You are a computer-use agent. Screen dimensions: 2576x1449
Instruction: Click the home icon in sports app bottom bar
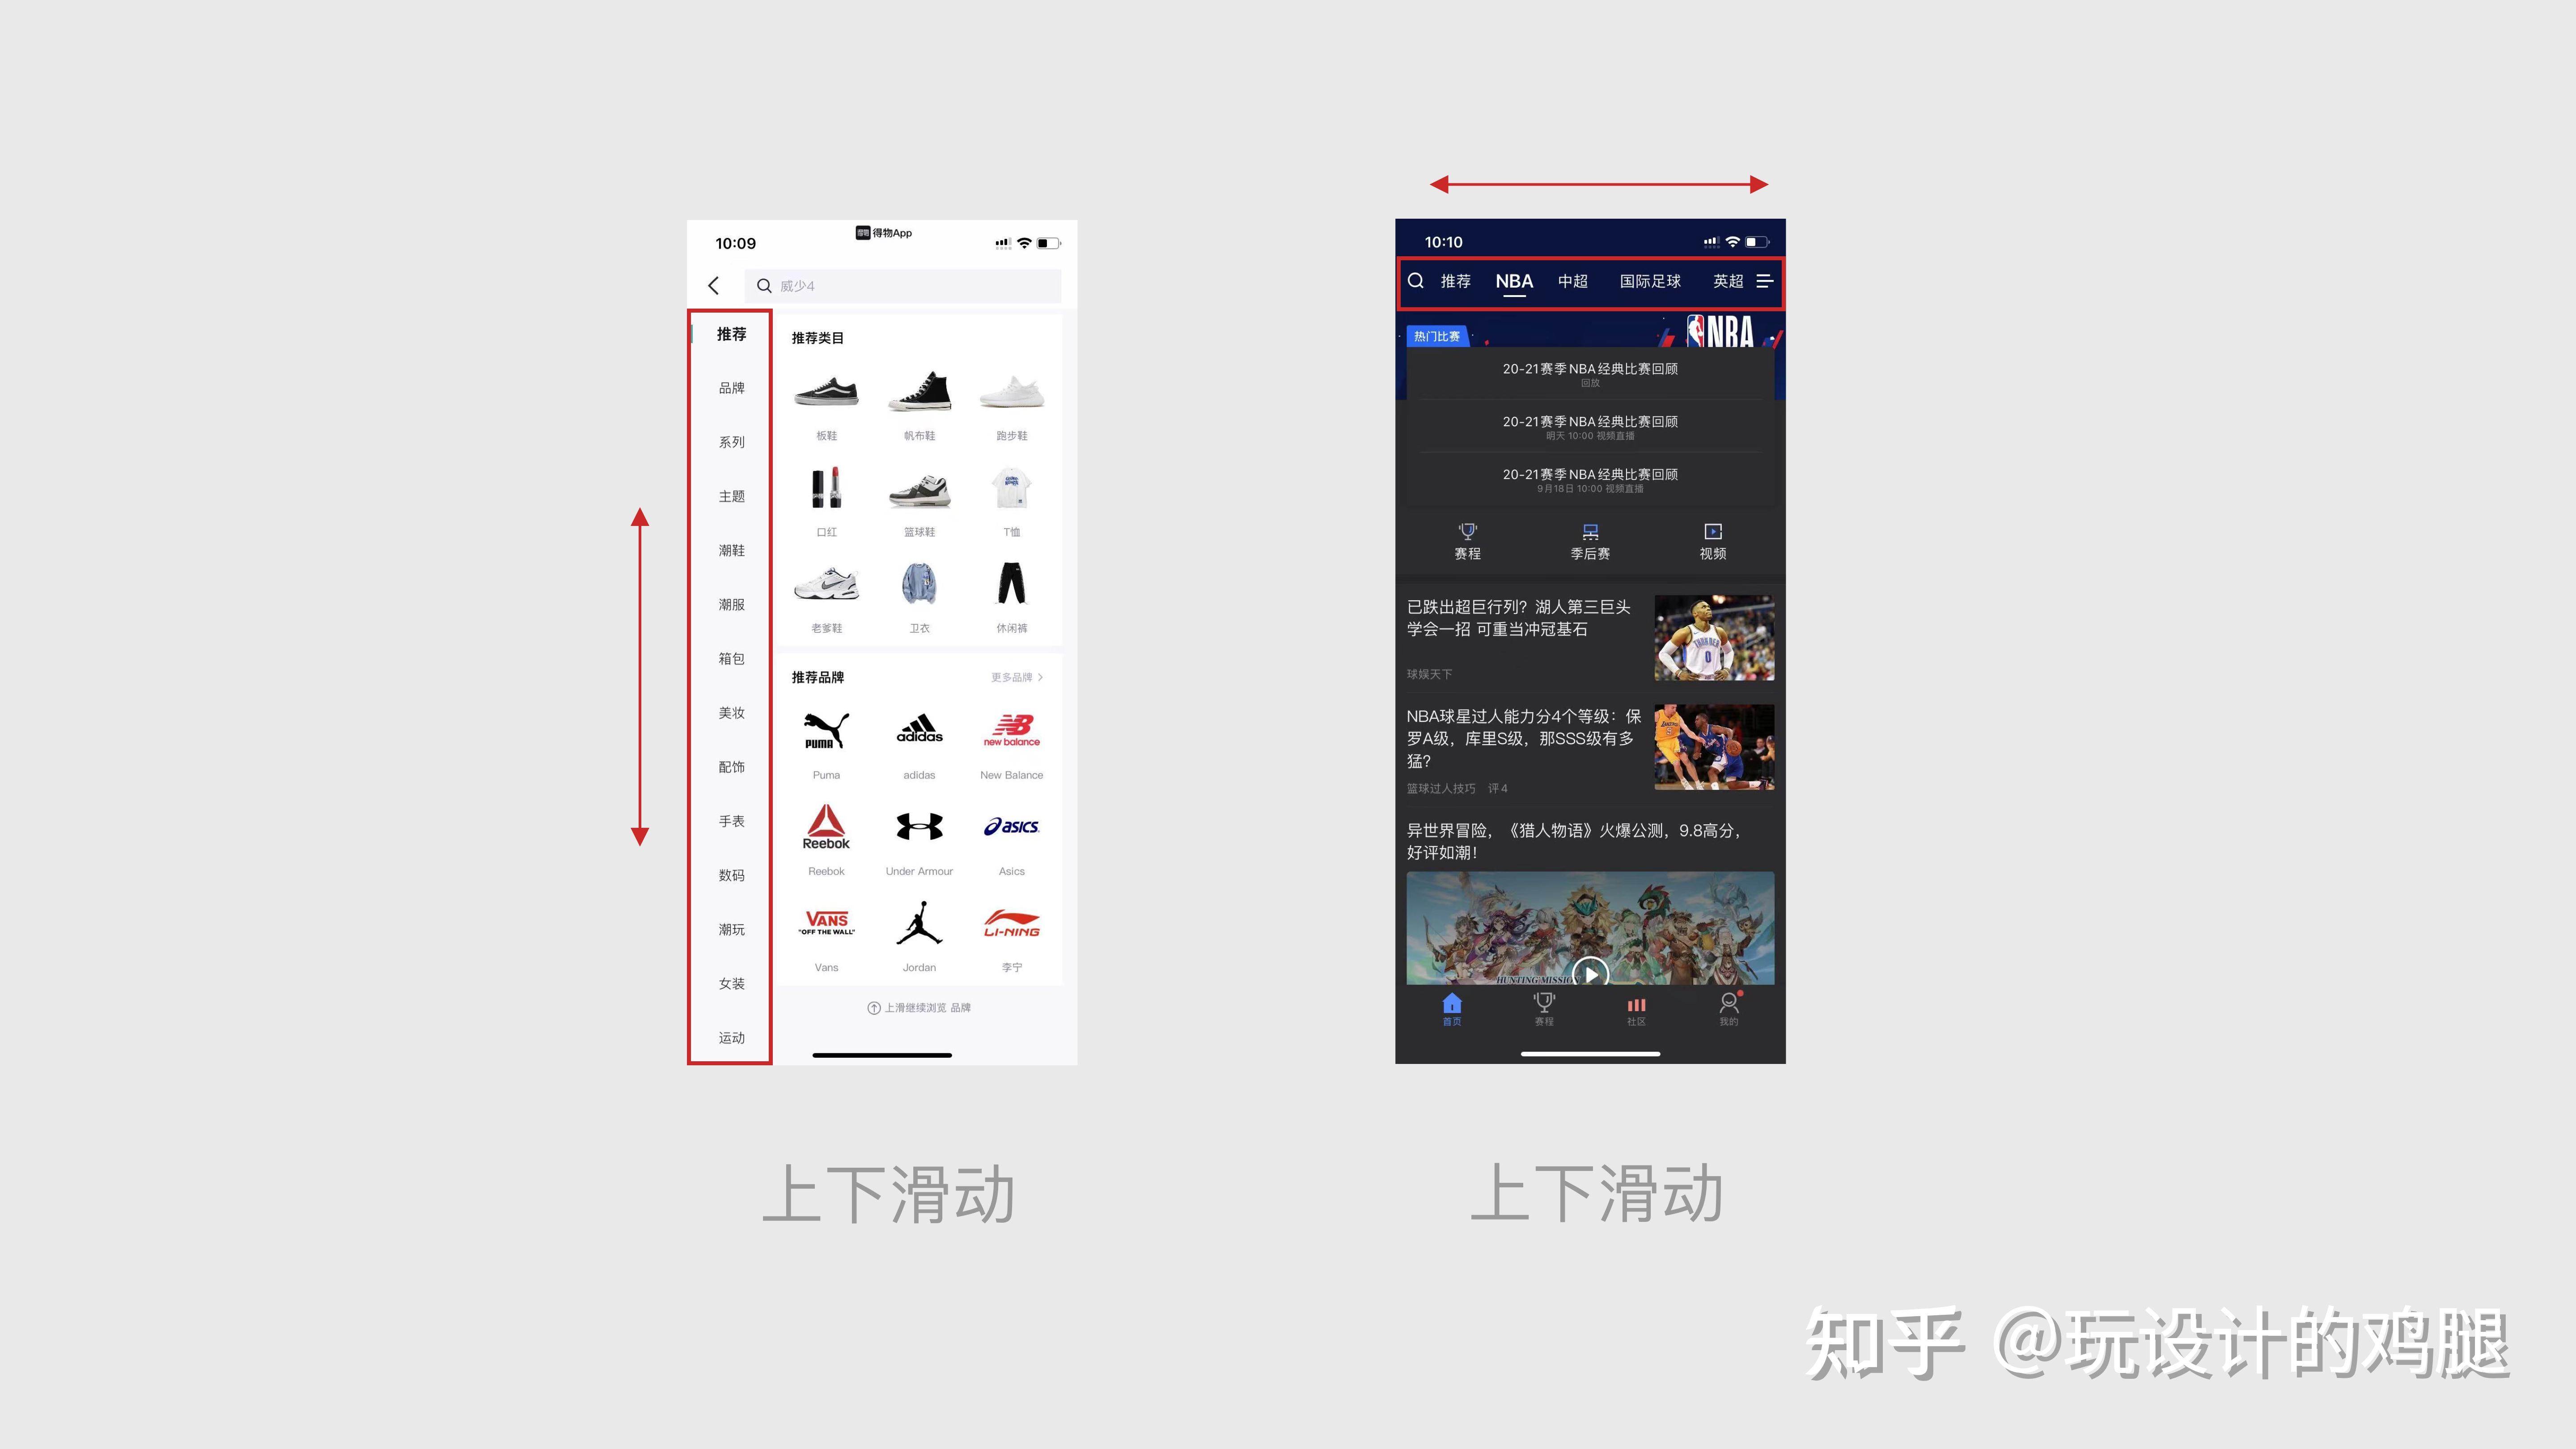point(1451,1012)
